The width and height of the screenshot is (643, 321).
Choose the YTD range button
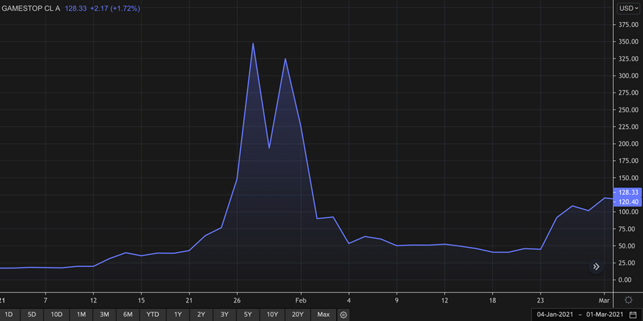pos(152,315)
